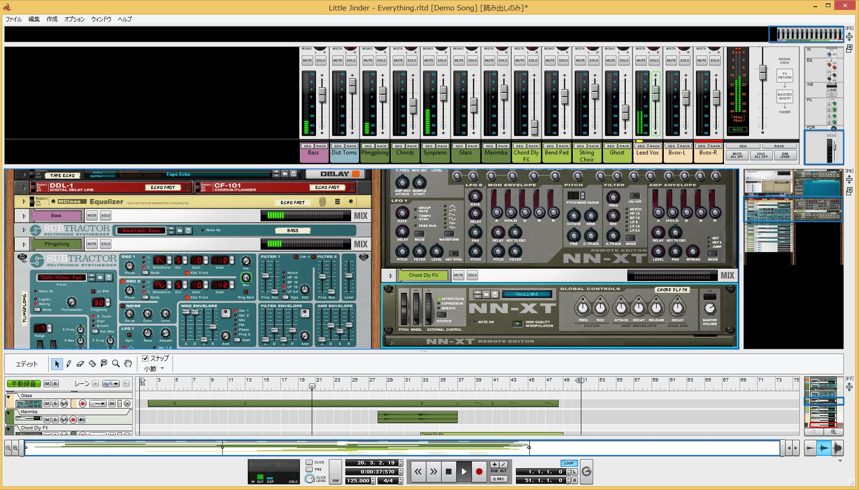Collapse the Glass track
Viewport: 859px width, 490px height.
9,397
